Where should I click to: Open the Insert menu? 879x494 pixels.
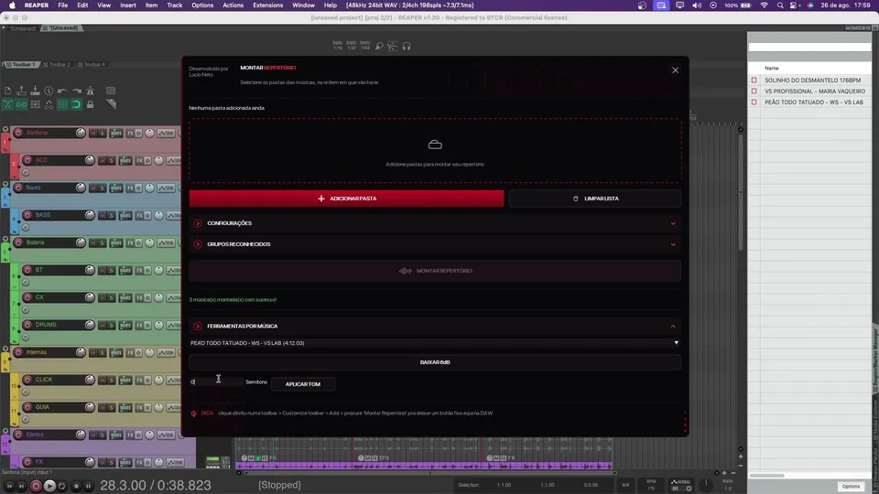coord(128,5)
